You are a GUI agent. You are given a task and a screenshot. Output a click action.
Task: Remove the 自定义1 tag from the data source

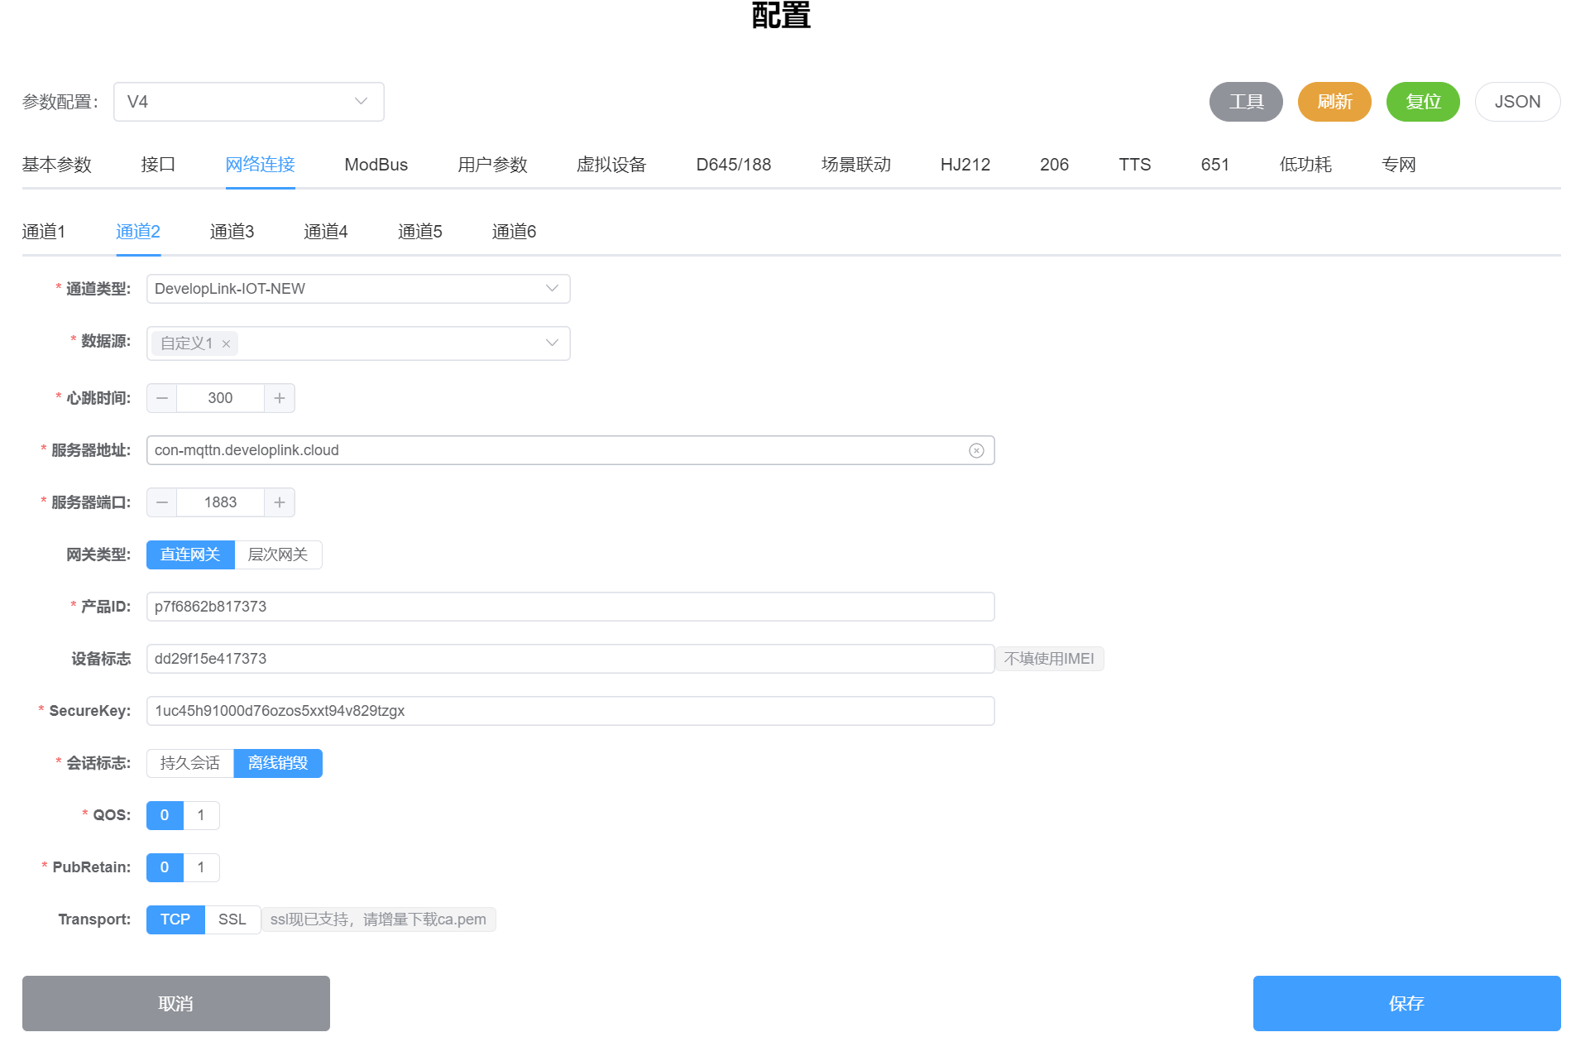226,343
